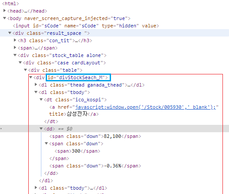Select the span showing -0.36%
229x194 pixels.
tap(95, 166)
